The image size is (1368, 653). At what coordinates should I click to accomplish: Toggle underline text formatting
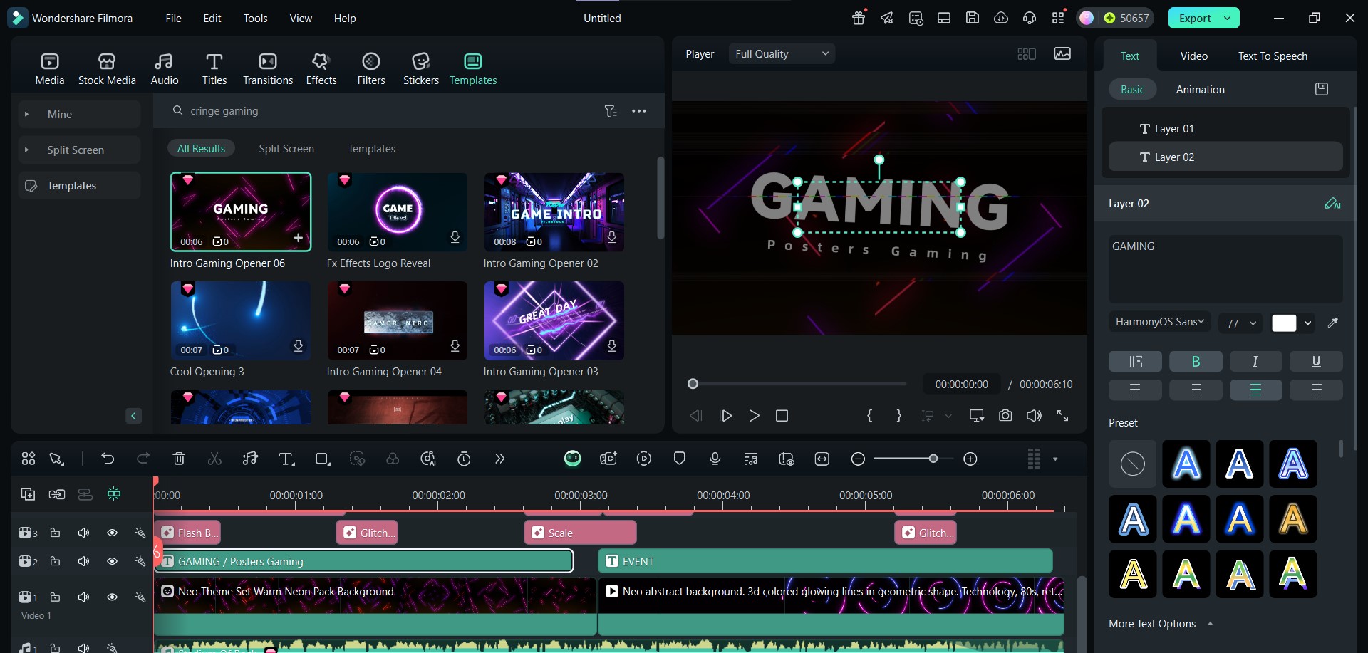click(x=1316, y=362)
